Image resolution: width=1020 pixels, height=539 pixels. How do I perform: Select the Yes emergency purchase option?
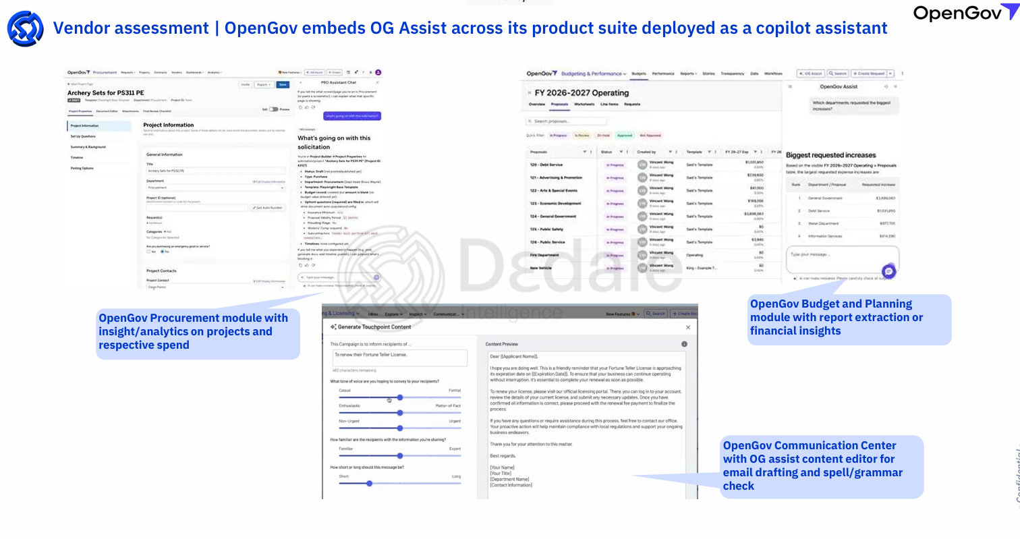[x=149, y=252]
